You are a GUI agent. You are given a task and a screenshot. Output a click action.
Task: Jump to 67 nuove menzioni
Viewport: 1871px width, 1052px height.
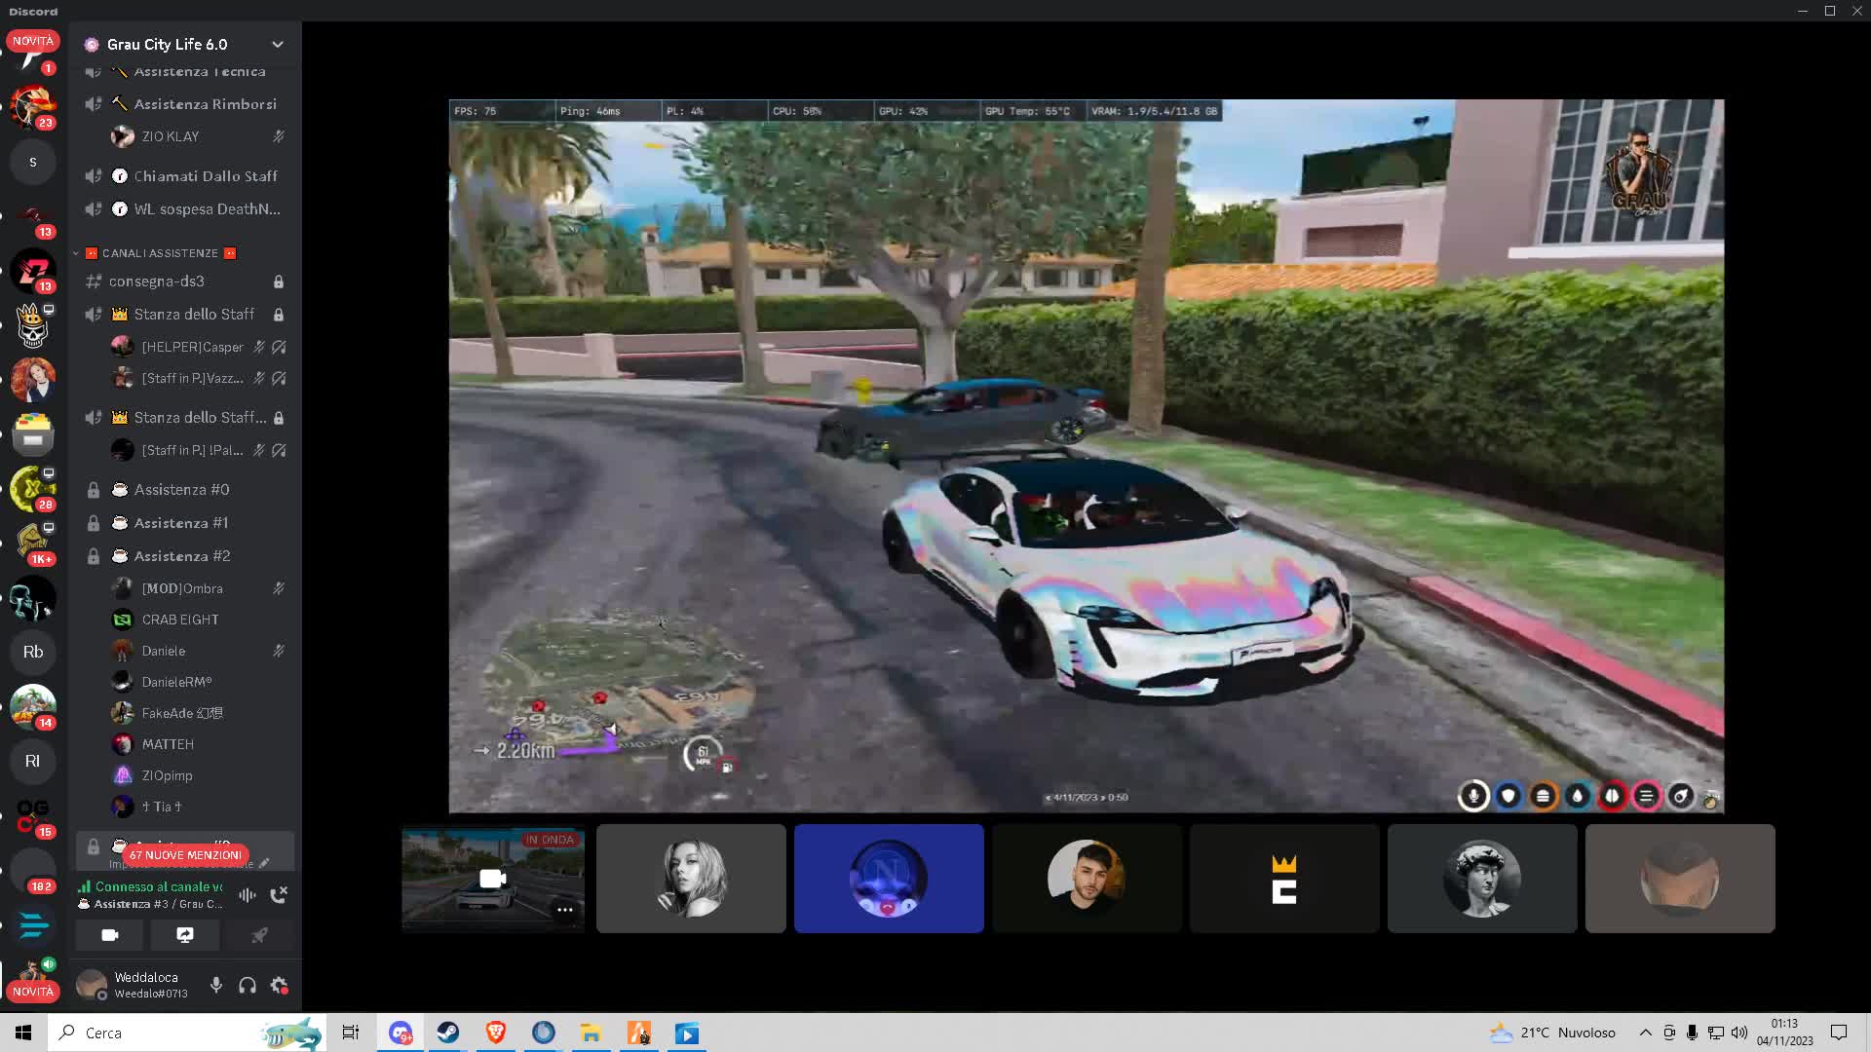coord(185,854)
